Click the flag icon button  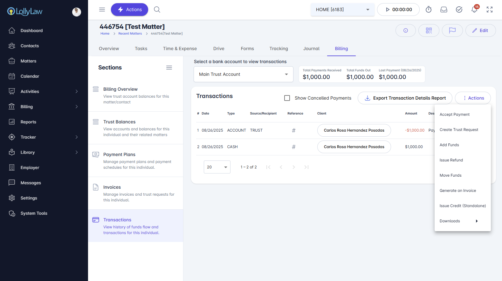pos(452,30)
